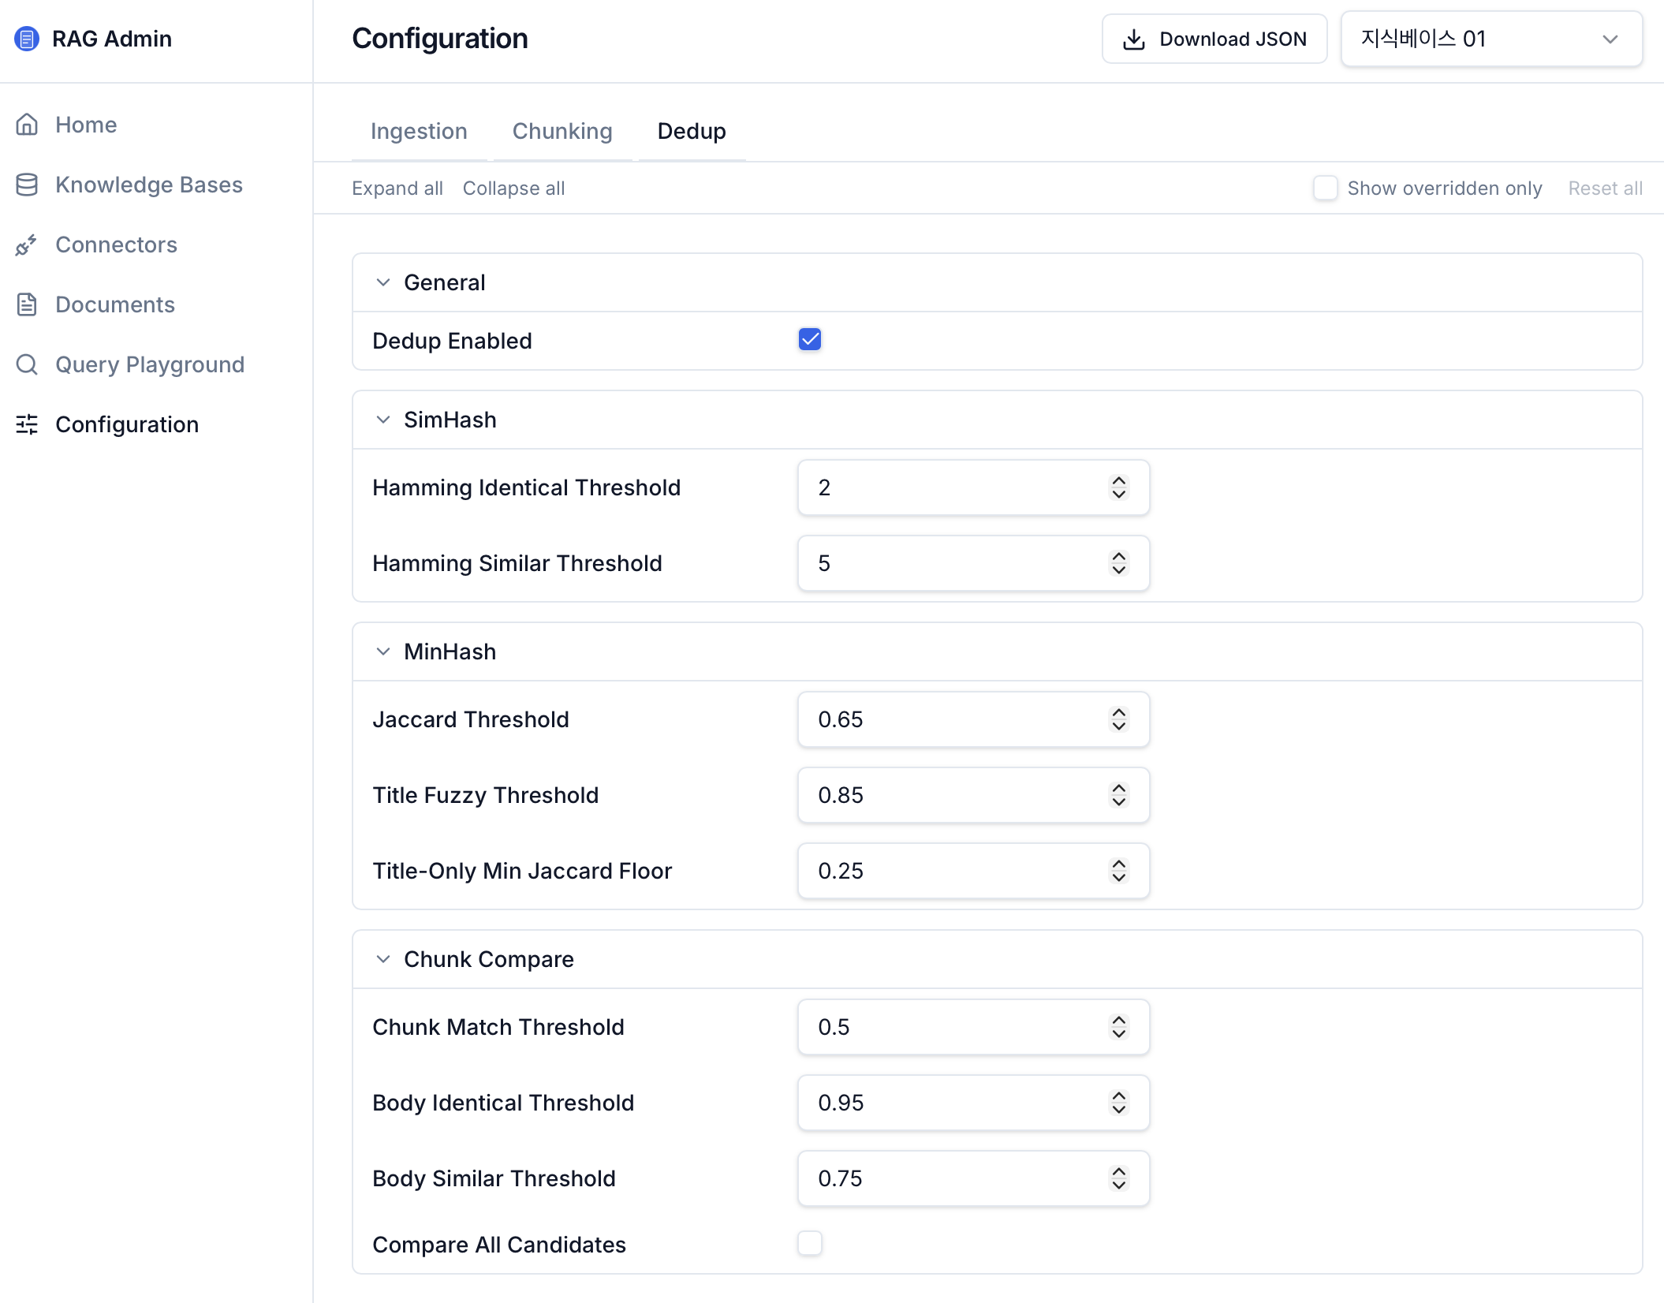1664x1303 pixels.
Task: Switch to the Chunking tab
Action: 562,131
